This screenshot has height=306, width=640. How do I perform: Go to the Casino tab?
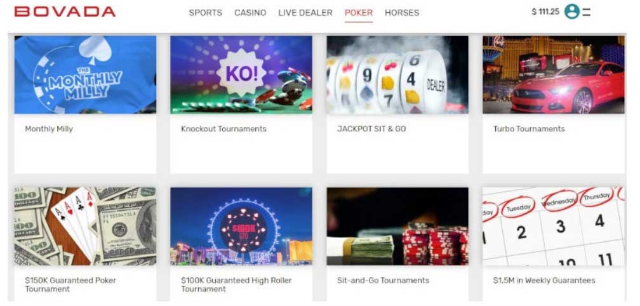pos(250,13)
